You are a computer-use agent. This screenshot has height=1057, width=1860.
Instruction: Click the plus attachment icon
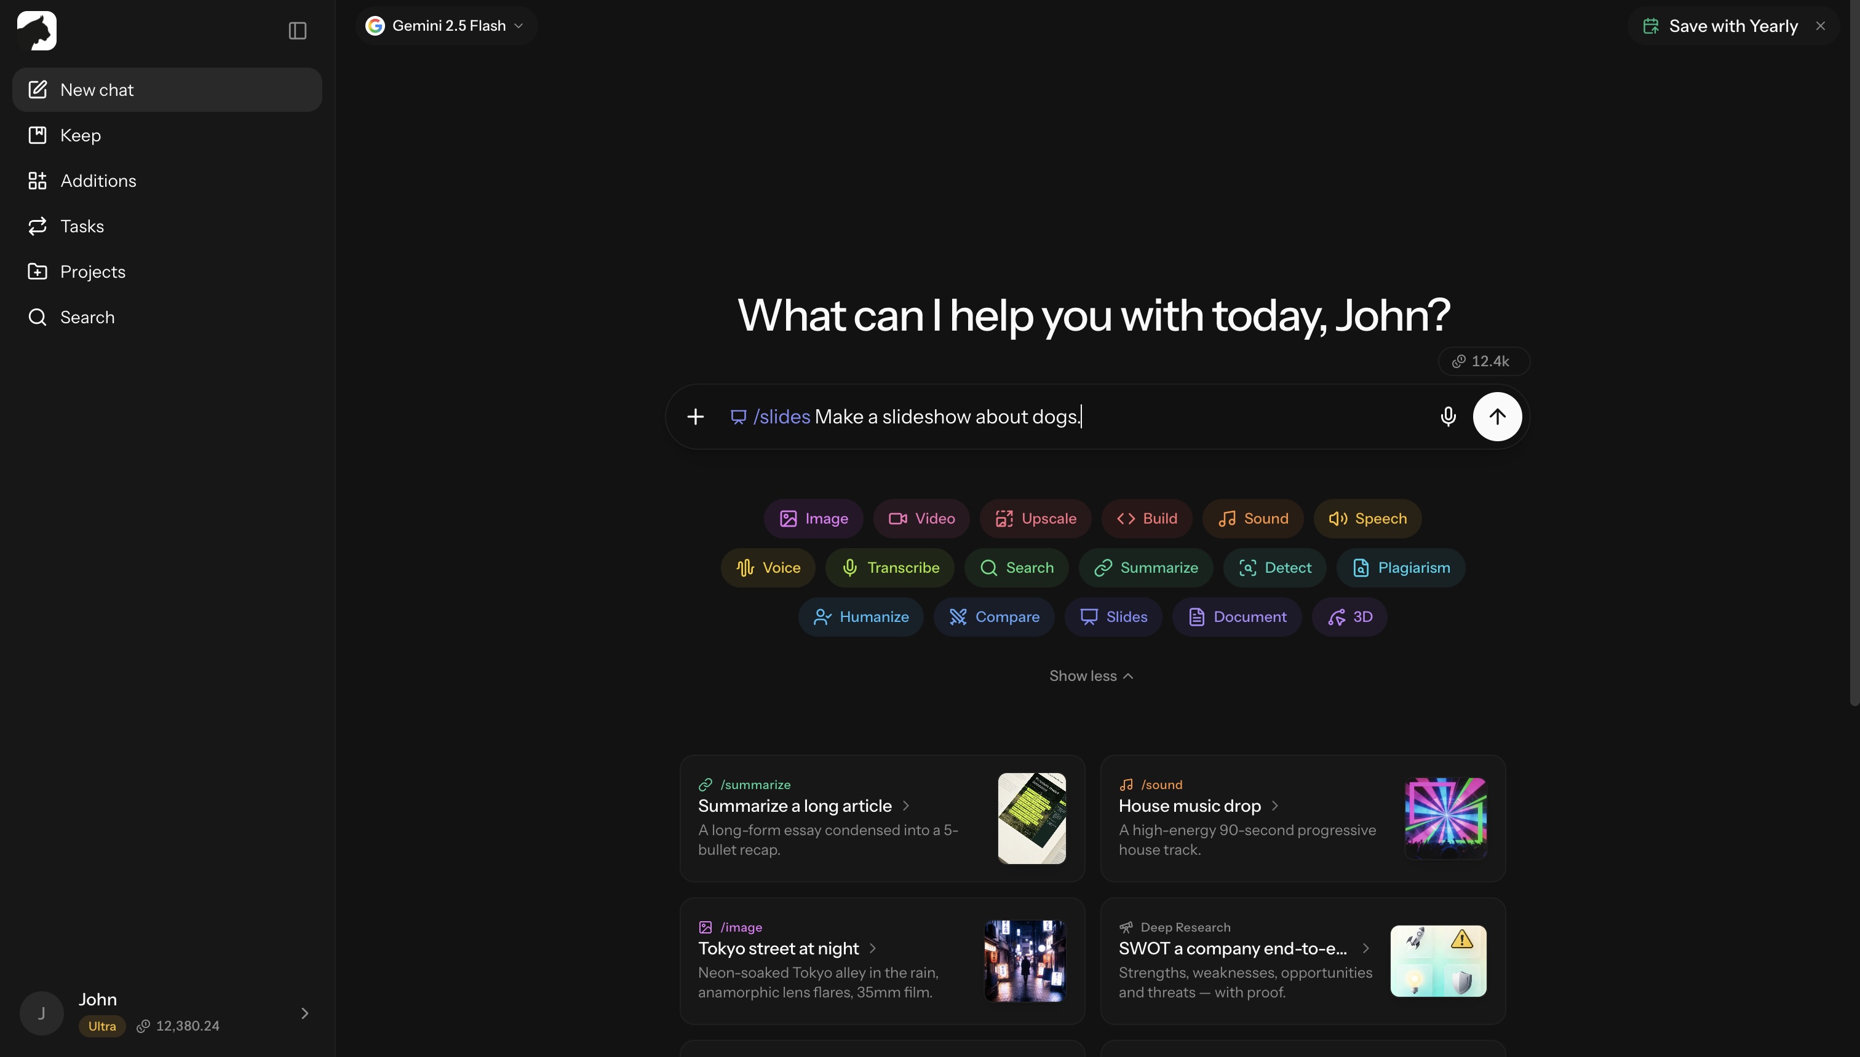pos(695,417)
